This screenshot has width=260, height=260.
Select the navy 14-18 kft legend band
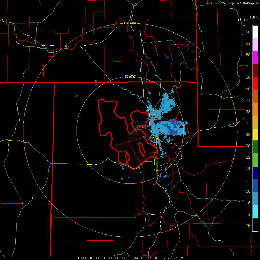click(255, 173)
